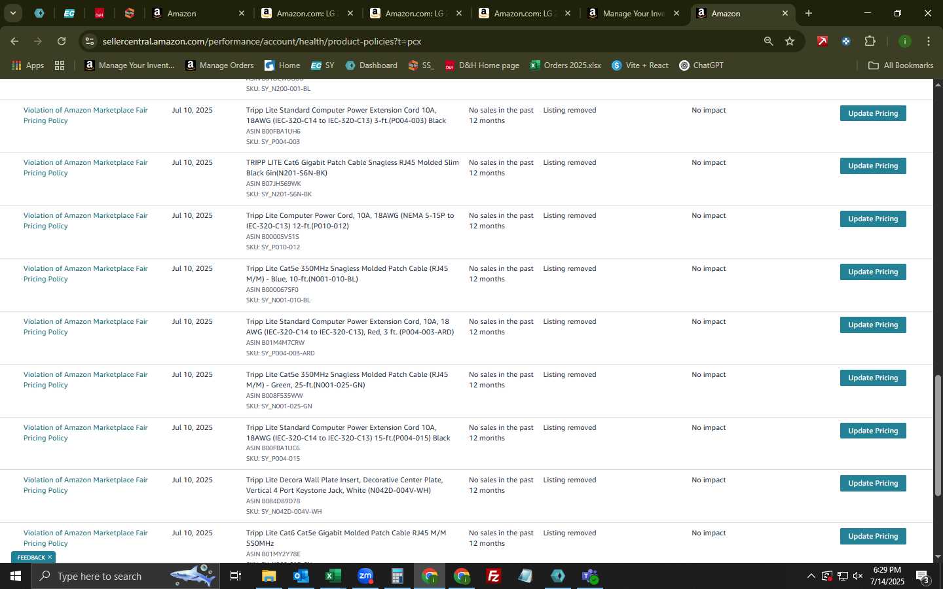Image resolution: width=943 pixels, height=589 pixels.
Task: Open Calculator from the taskbar
Action: 398,576
